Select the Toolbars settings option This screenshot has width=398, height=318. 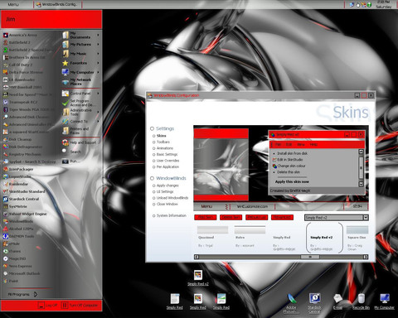coord(161,142)
